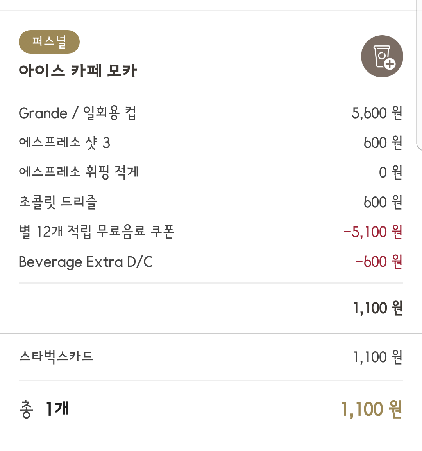This screenshot has height=451, width=422.
Task: Select the Grande / 일회용 컵 row
Action: [211, 113]
